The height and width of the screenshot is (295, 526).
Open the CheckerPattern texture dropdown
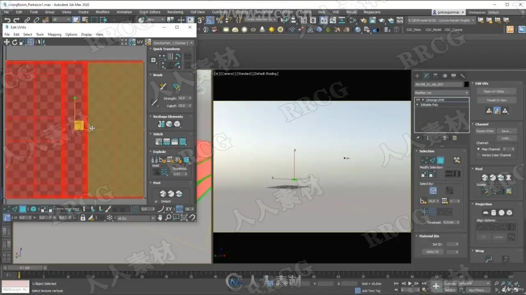point(173,43)
